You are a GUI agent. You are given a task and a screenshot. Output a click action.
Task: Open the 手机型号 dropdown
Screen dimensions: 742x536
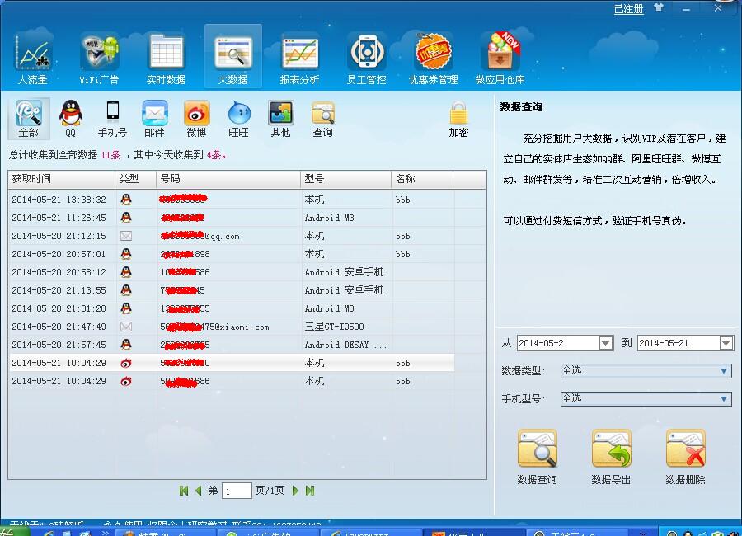[646, 398]
